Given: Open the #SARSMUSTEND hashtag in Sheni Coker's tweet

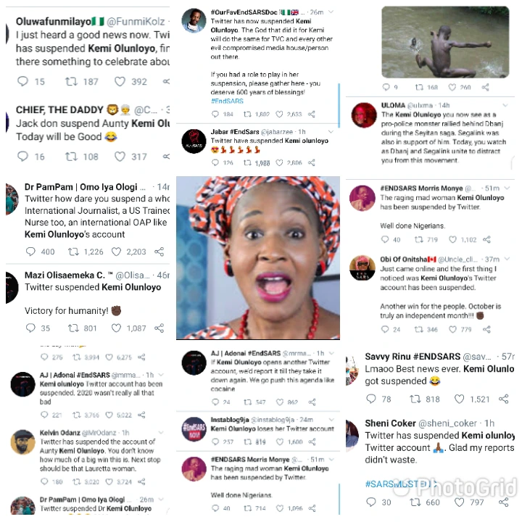Looking at the screenshot, I should (x=401, y=484).
